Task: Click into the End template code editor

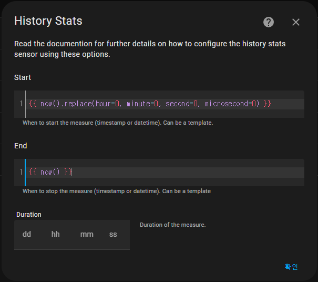Action: [159, 173]
